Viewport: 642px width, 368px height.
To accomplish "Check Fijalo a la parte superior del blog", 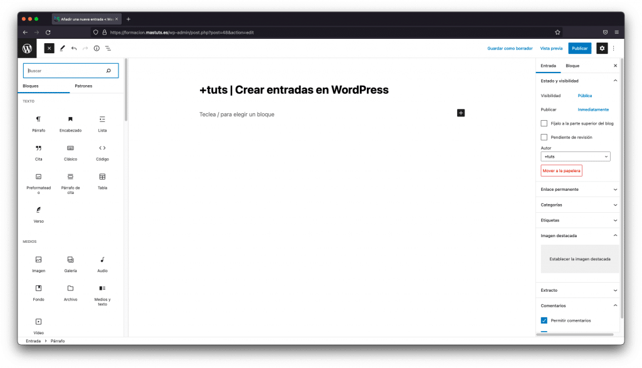I will pyautogui.click(x=544, y=123).
